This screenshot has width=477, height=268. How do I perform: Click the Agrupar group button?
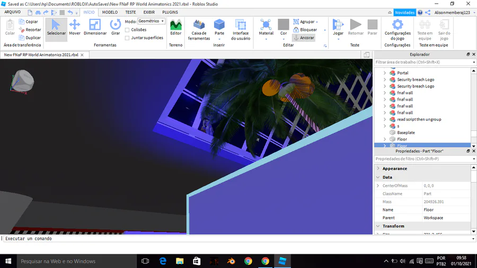coord(304,22)
